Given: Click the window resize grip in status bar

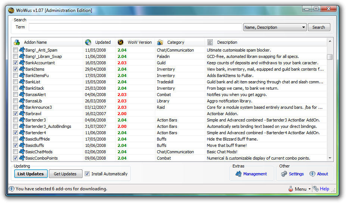Looking at the screenshot, I should pyautogui.click(x=333, y=190).
